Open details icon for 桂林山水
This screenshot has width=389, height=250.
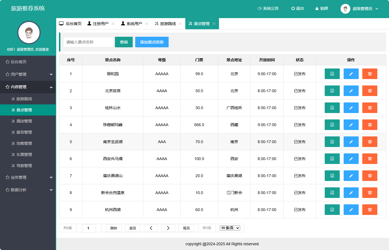[x=332, y=108]
